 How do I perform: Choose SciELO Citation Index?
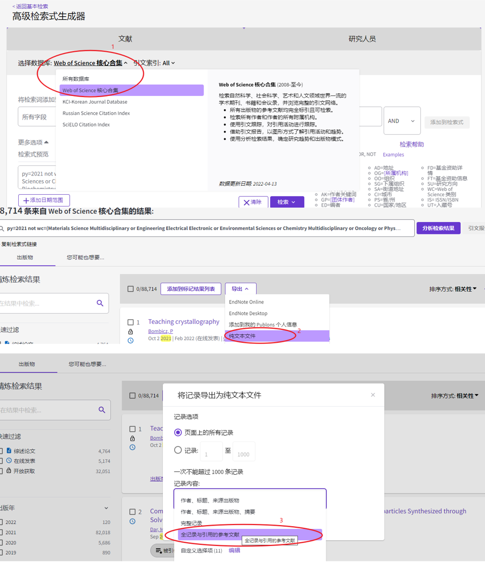click(x=132, y=124)
